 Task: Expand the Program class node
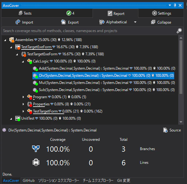[23, 97]
